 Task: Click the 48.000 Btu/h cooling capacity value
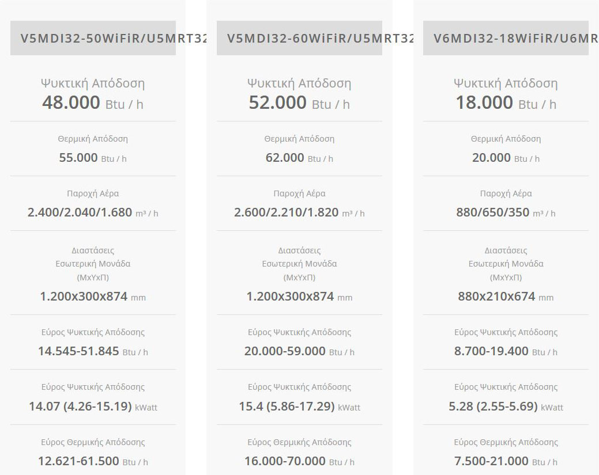tap(93, 103)
